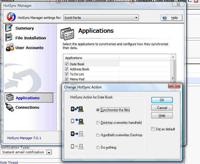Toggle the Memo Pad checkbox
This screenshot has width=200, height=164.
coord(66,79)
